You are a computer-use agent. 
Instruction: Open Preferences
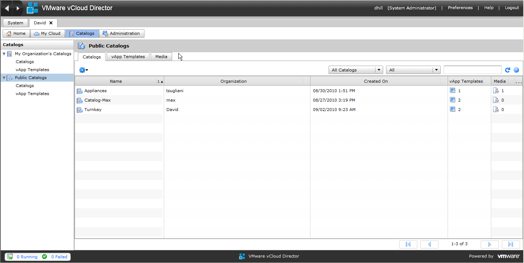(460, 8)
